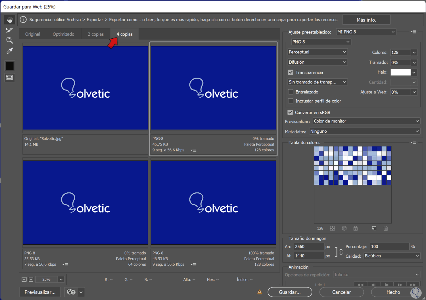426x300 pixels.
Task: Expand the Tramado percentage arrow
Action: click(x=414, y=63)
